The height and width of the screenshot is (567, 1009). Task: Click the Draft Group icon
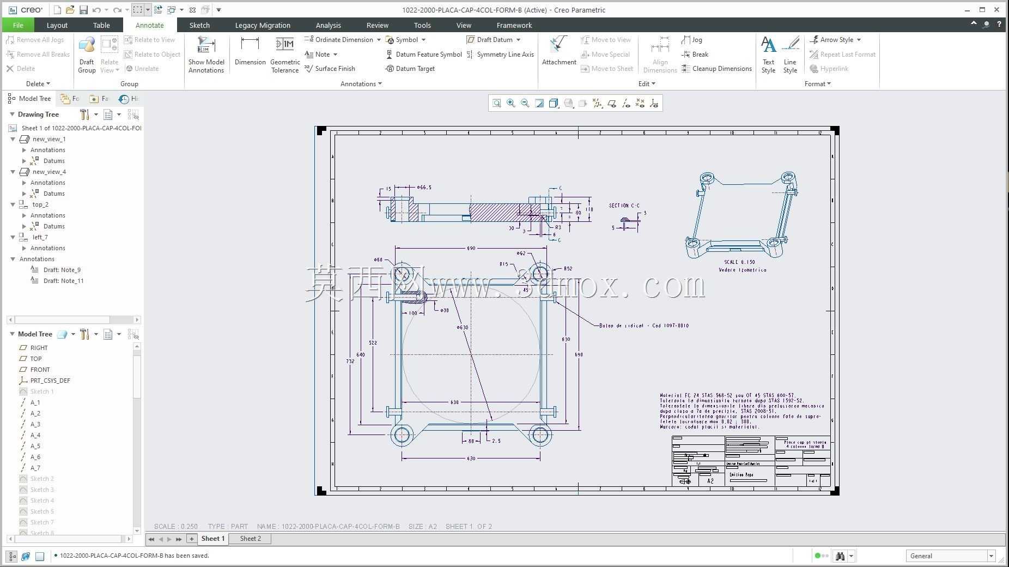[87, 55]
